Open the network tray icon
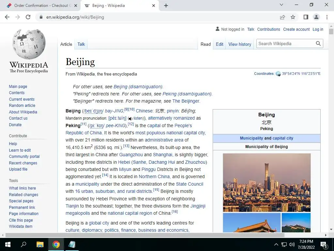This screenshot has width=334, height=251. point(284,244)
